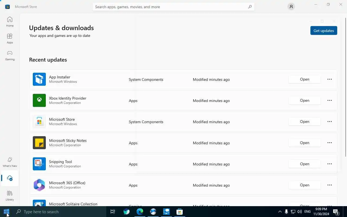This screenshot has width=347, height=217.
Task: Open Microsoft 365 (Office) app
Action: click(x=304, y=185)
